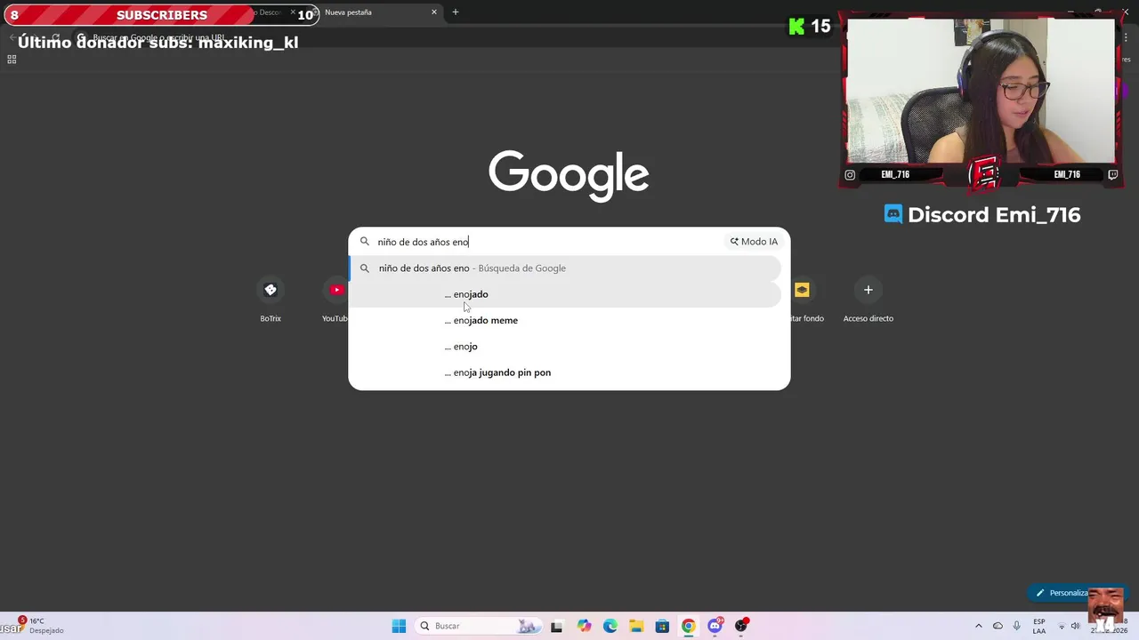The image size is (1139, 640).
Task: Click the OneDrive cloud tray icon
Action: (998, 626)
